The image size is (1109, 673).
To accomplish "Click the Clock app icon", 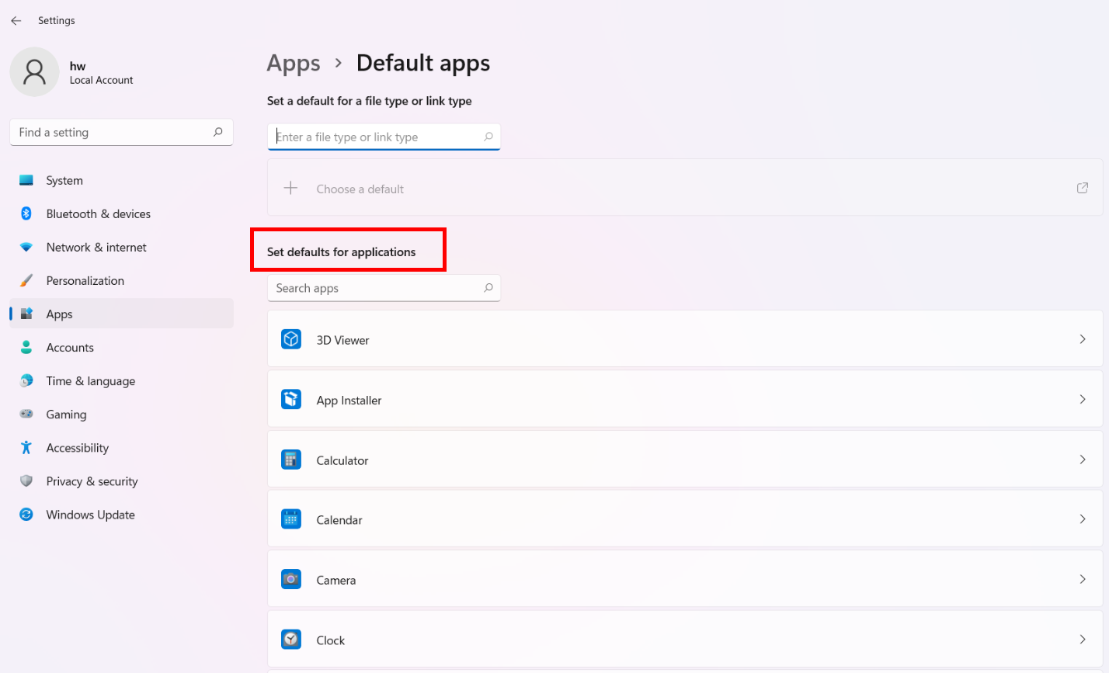I will tap(291, 640).
